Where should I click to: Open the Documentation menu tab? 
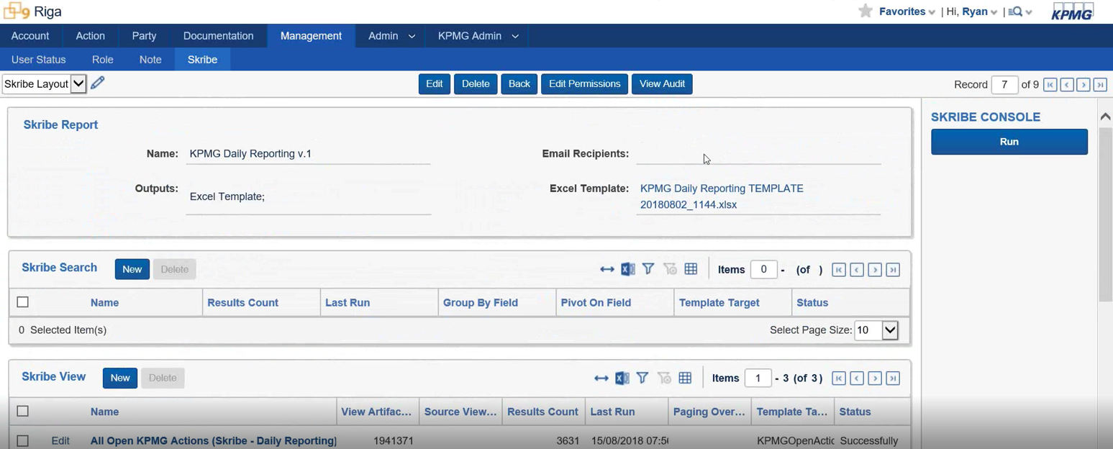click(218, 36)
